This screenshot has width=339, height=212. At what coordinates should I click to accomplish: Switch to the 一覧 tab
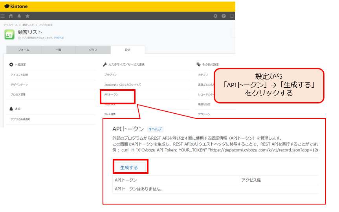click(x=58, y=50)
